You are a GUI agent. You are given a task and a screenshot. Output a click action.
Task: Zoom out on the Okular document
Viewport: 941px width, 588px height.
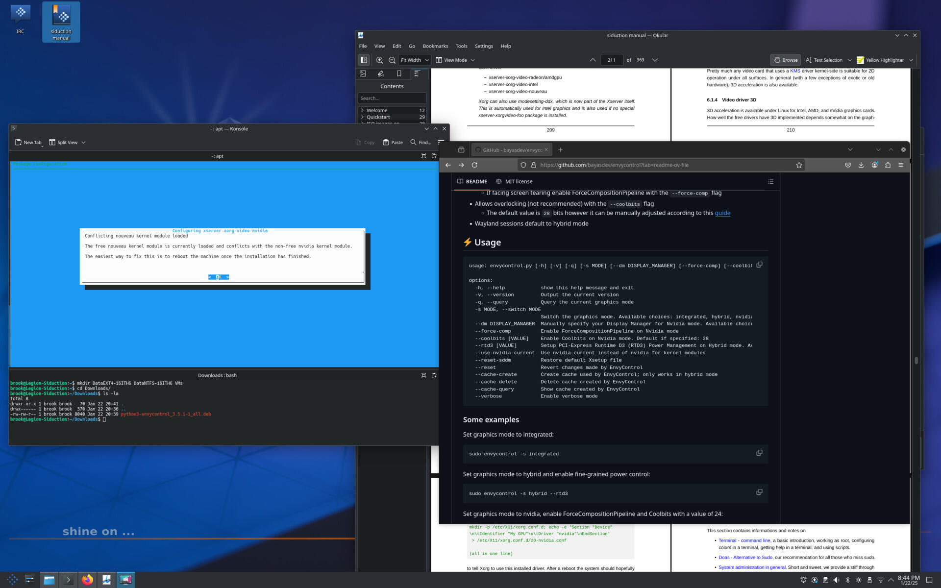(x=392, y=60)
